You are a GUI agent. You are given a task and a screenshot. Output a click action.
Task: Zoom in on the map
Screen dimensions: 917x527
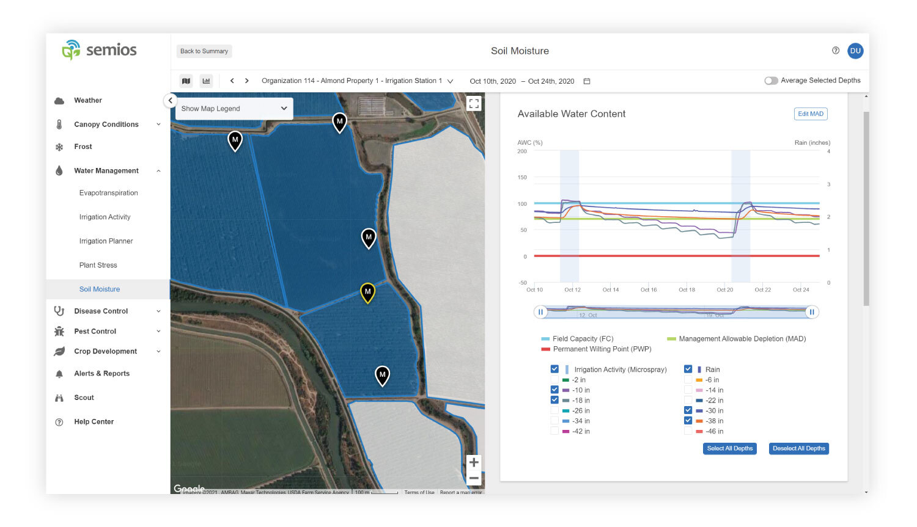coord(474,462)
